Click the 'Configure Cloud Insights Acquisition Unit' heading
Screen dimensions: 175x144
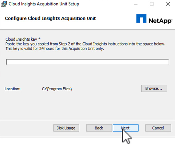(50, 18)
